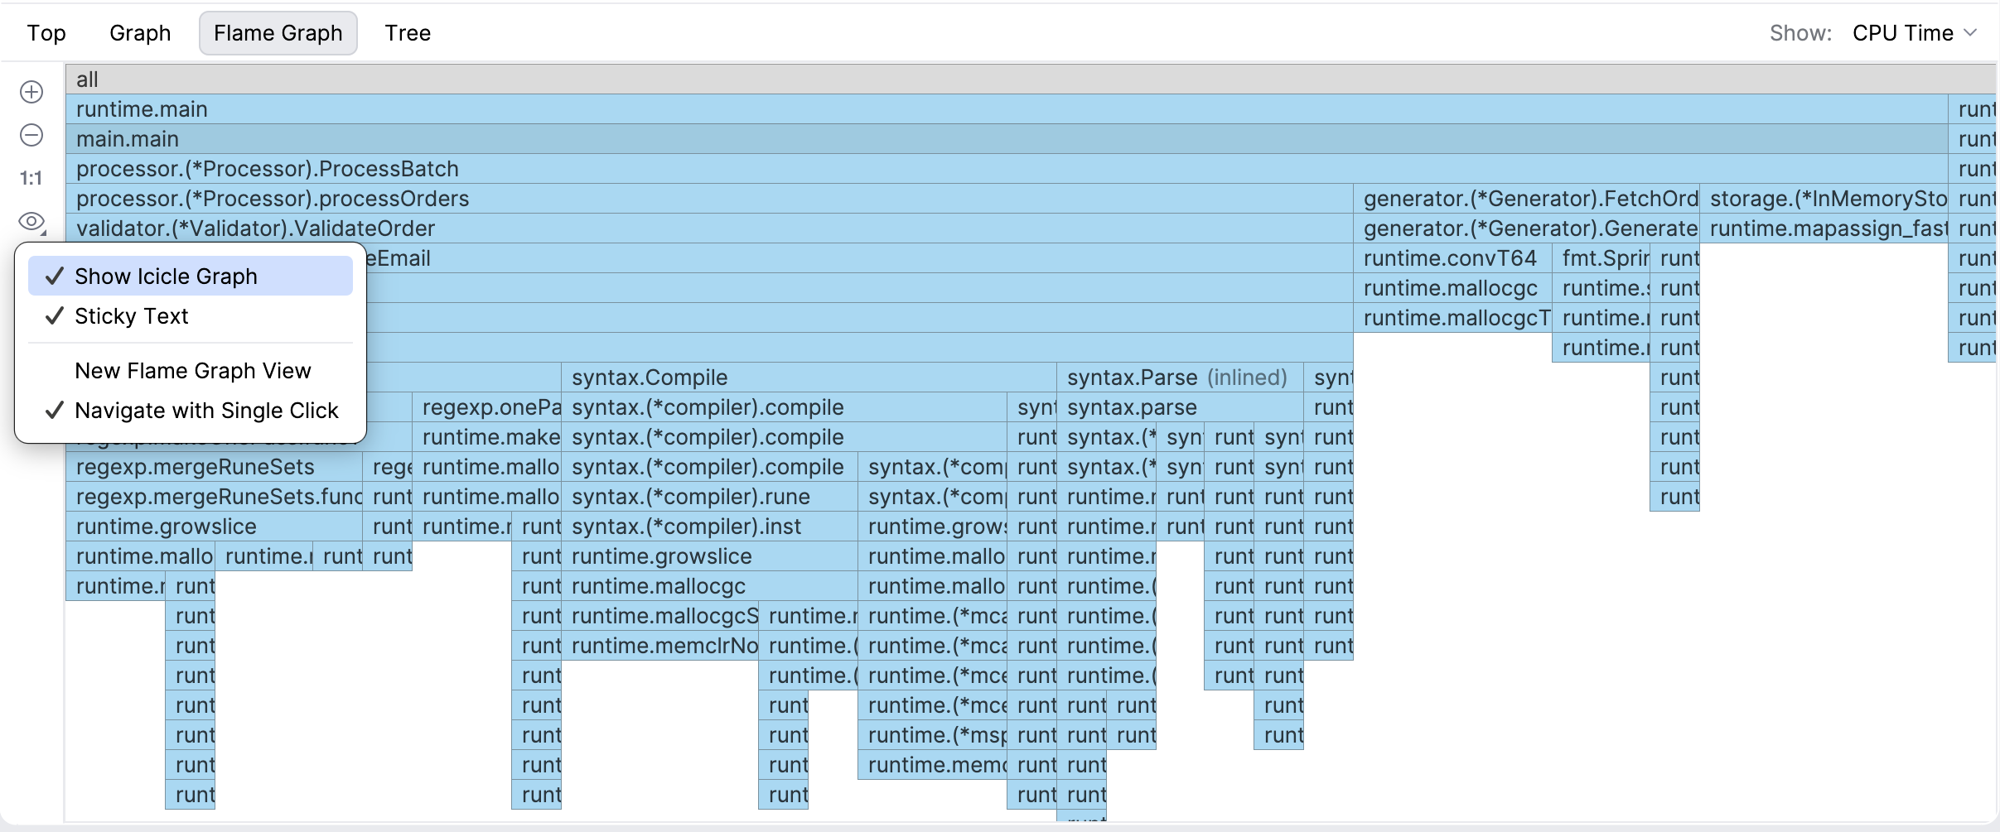Click runtime.mapassign_fast frame
2000x832 pixels.
coord(1824,228)
